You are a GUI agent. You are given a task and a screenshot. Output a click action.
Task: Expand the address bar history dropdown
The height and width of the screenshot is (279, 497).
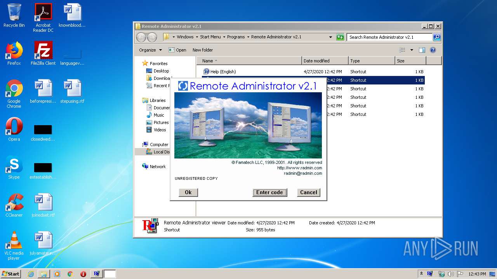coord(330,37)
